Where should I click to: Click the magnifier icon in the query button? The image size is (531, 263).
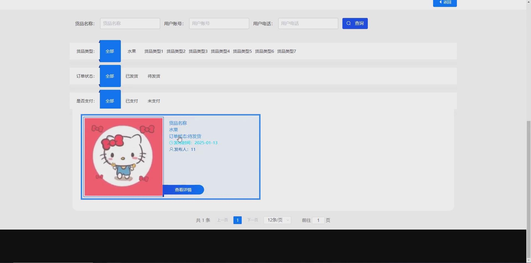(x=348, y=23)
